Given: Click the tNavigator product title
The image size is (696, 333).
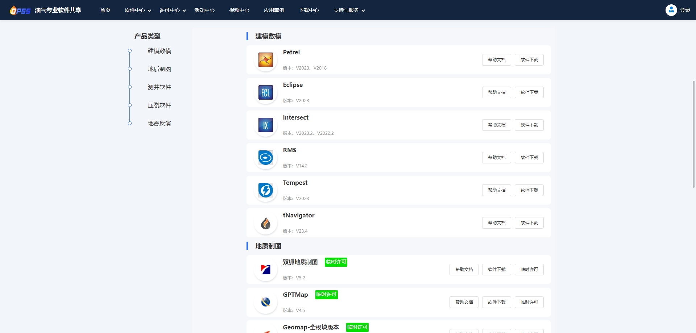Looking at the screenshot, I should (x=299, y=215).
